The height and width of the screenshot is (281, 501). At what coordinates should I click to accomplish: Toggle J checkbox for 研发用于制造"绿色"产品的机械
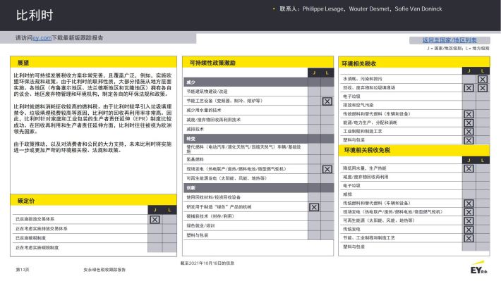[314, 207]
